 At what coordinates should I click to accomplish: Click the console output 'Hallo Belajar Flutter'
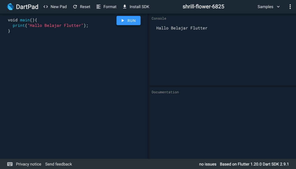182,28
